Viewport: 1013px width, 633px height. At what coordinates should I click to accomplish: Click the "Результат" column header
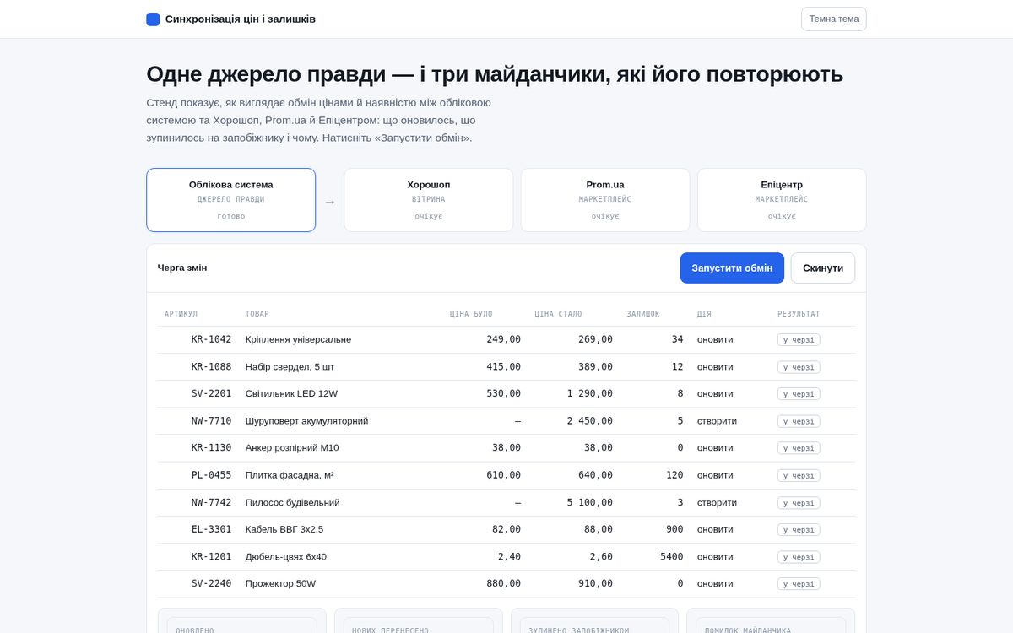pyautogui.click(x=799, y=314)
